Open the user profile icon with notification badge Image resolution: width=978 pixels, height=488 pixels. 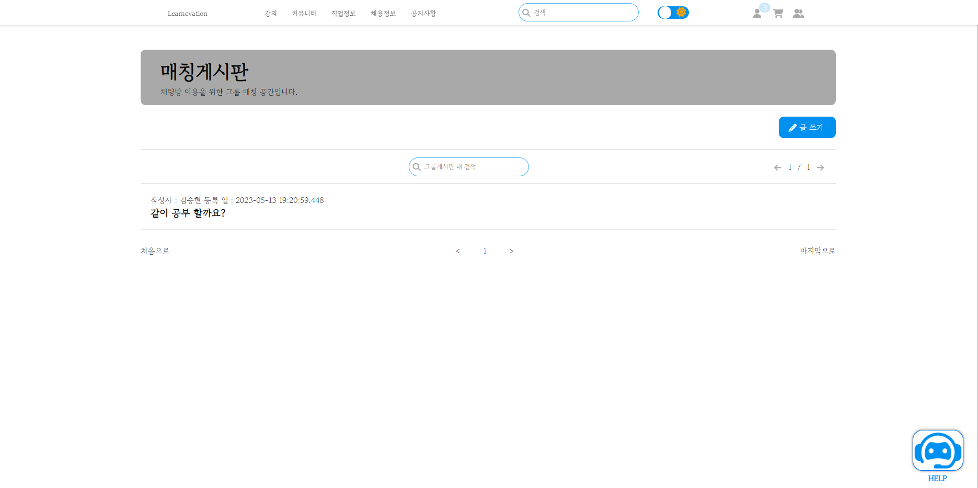757,13
